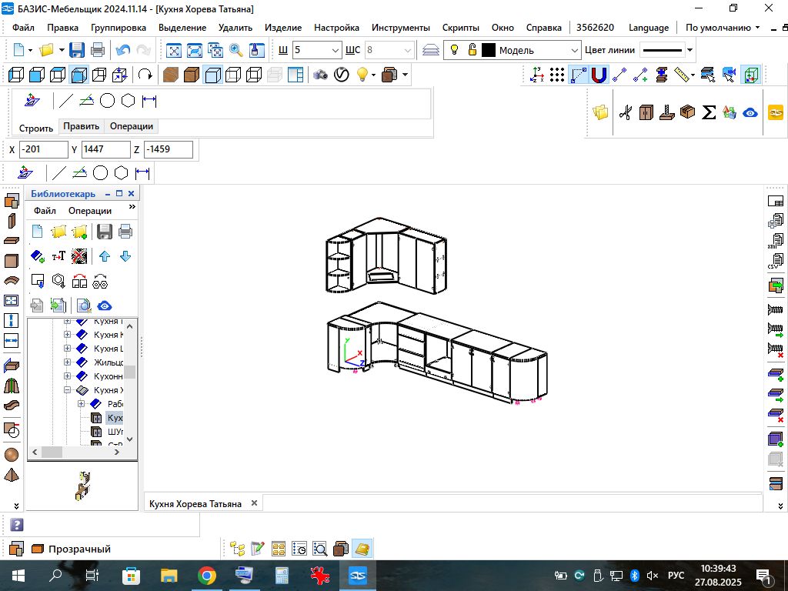Click the rotate view arrow icon

145,75
